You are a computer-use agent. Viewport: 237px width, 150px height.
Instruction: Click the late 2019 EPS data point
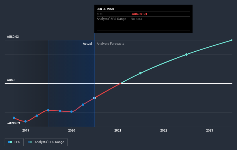(60, 111)
